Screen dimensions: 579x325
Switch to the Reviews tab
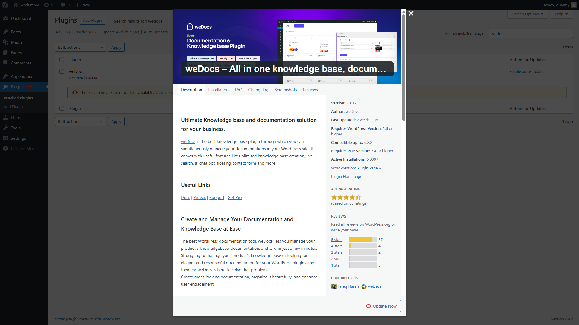[x=310, y=90]
